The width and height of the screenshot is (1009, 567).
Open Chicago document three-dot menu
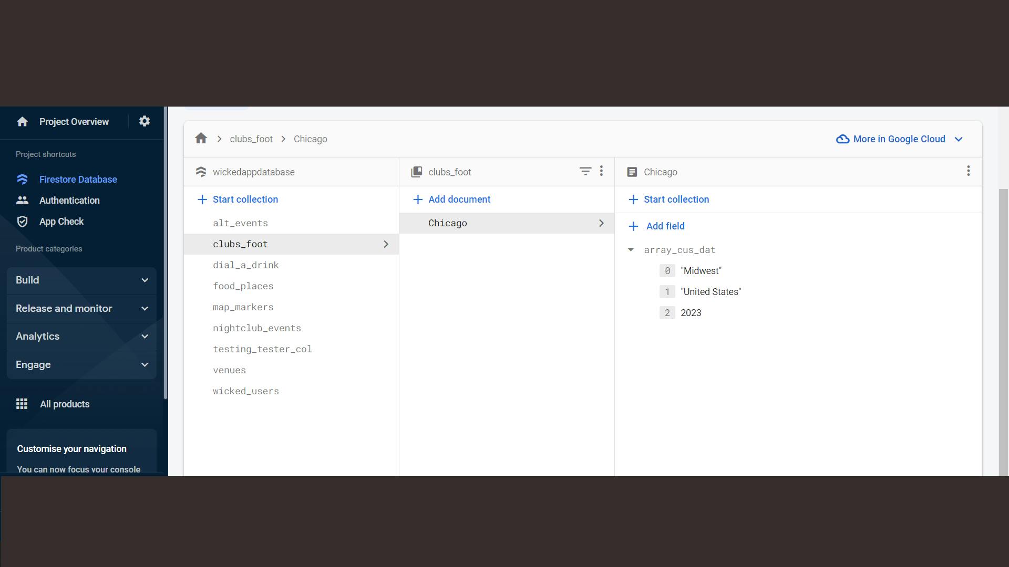968,171
